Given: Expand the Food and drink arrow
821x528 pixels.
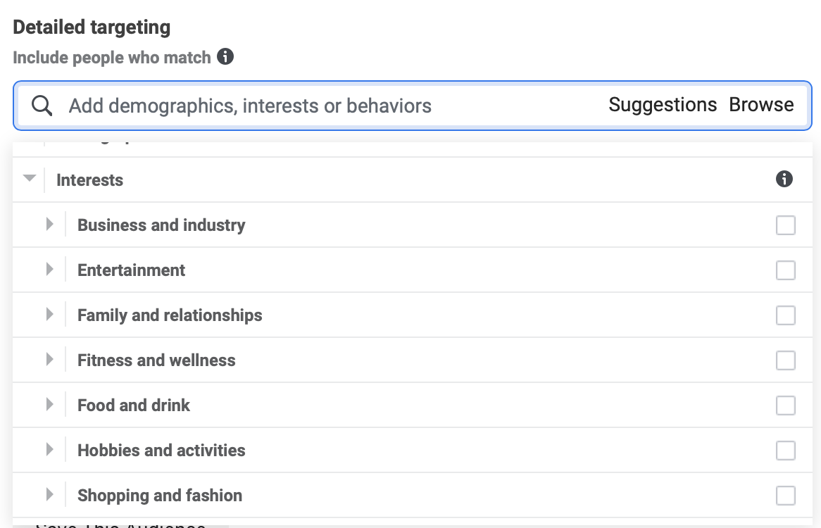Looking at the screenshot, I should pyautogui.click(x=49, y=405).
